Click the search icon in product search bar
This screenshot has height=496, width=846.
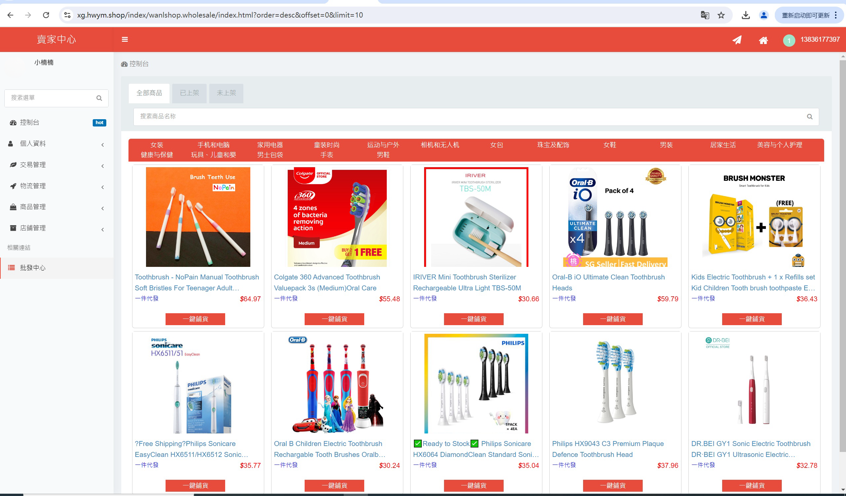(x=809, y=117)
